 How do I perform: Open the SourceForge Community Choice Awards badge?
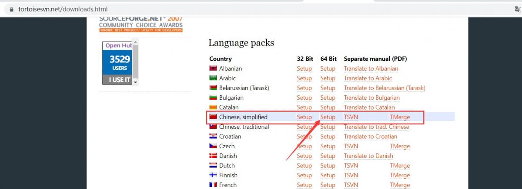tap(141, 24)
